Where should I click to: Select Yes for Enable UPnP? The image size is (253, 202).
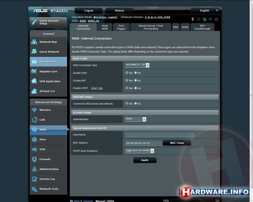point(127,88)
